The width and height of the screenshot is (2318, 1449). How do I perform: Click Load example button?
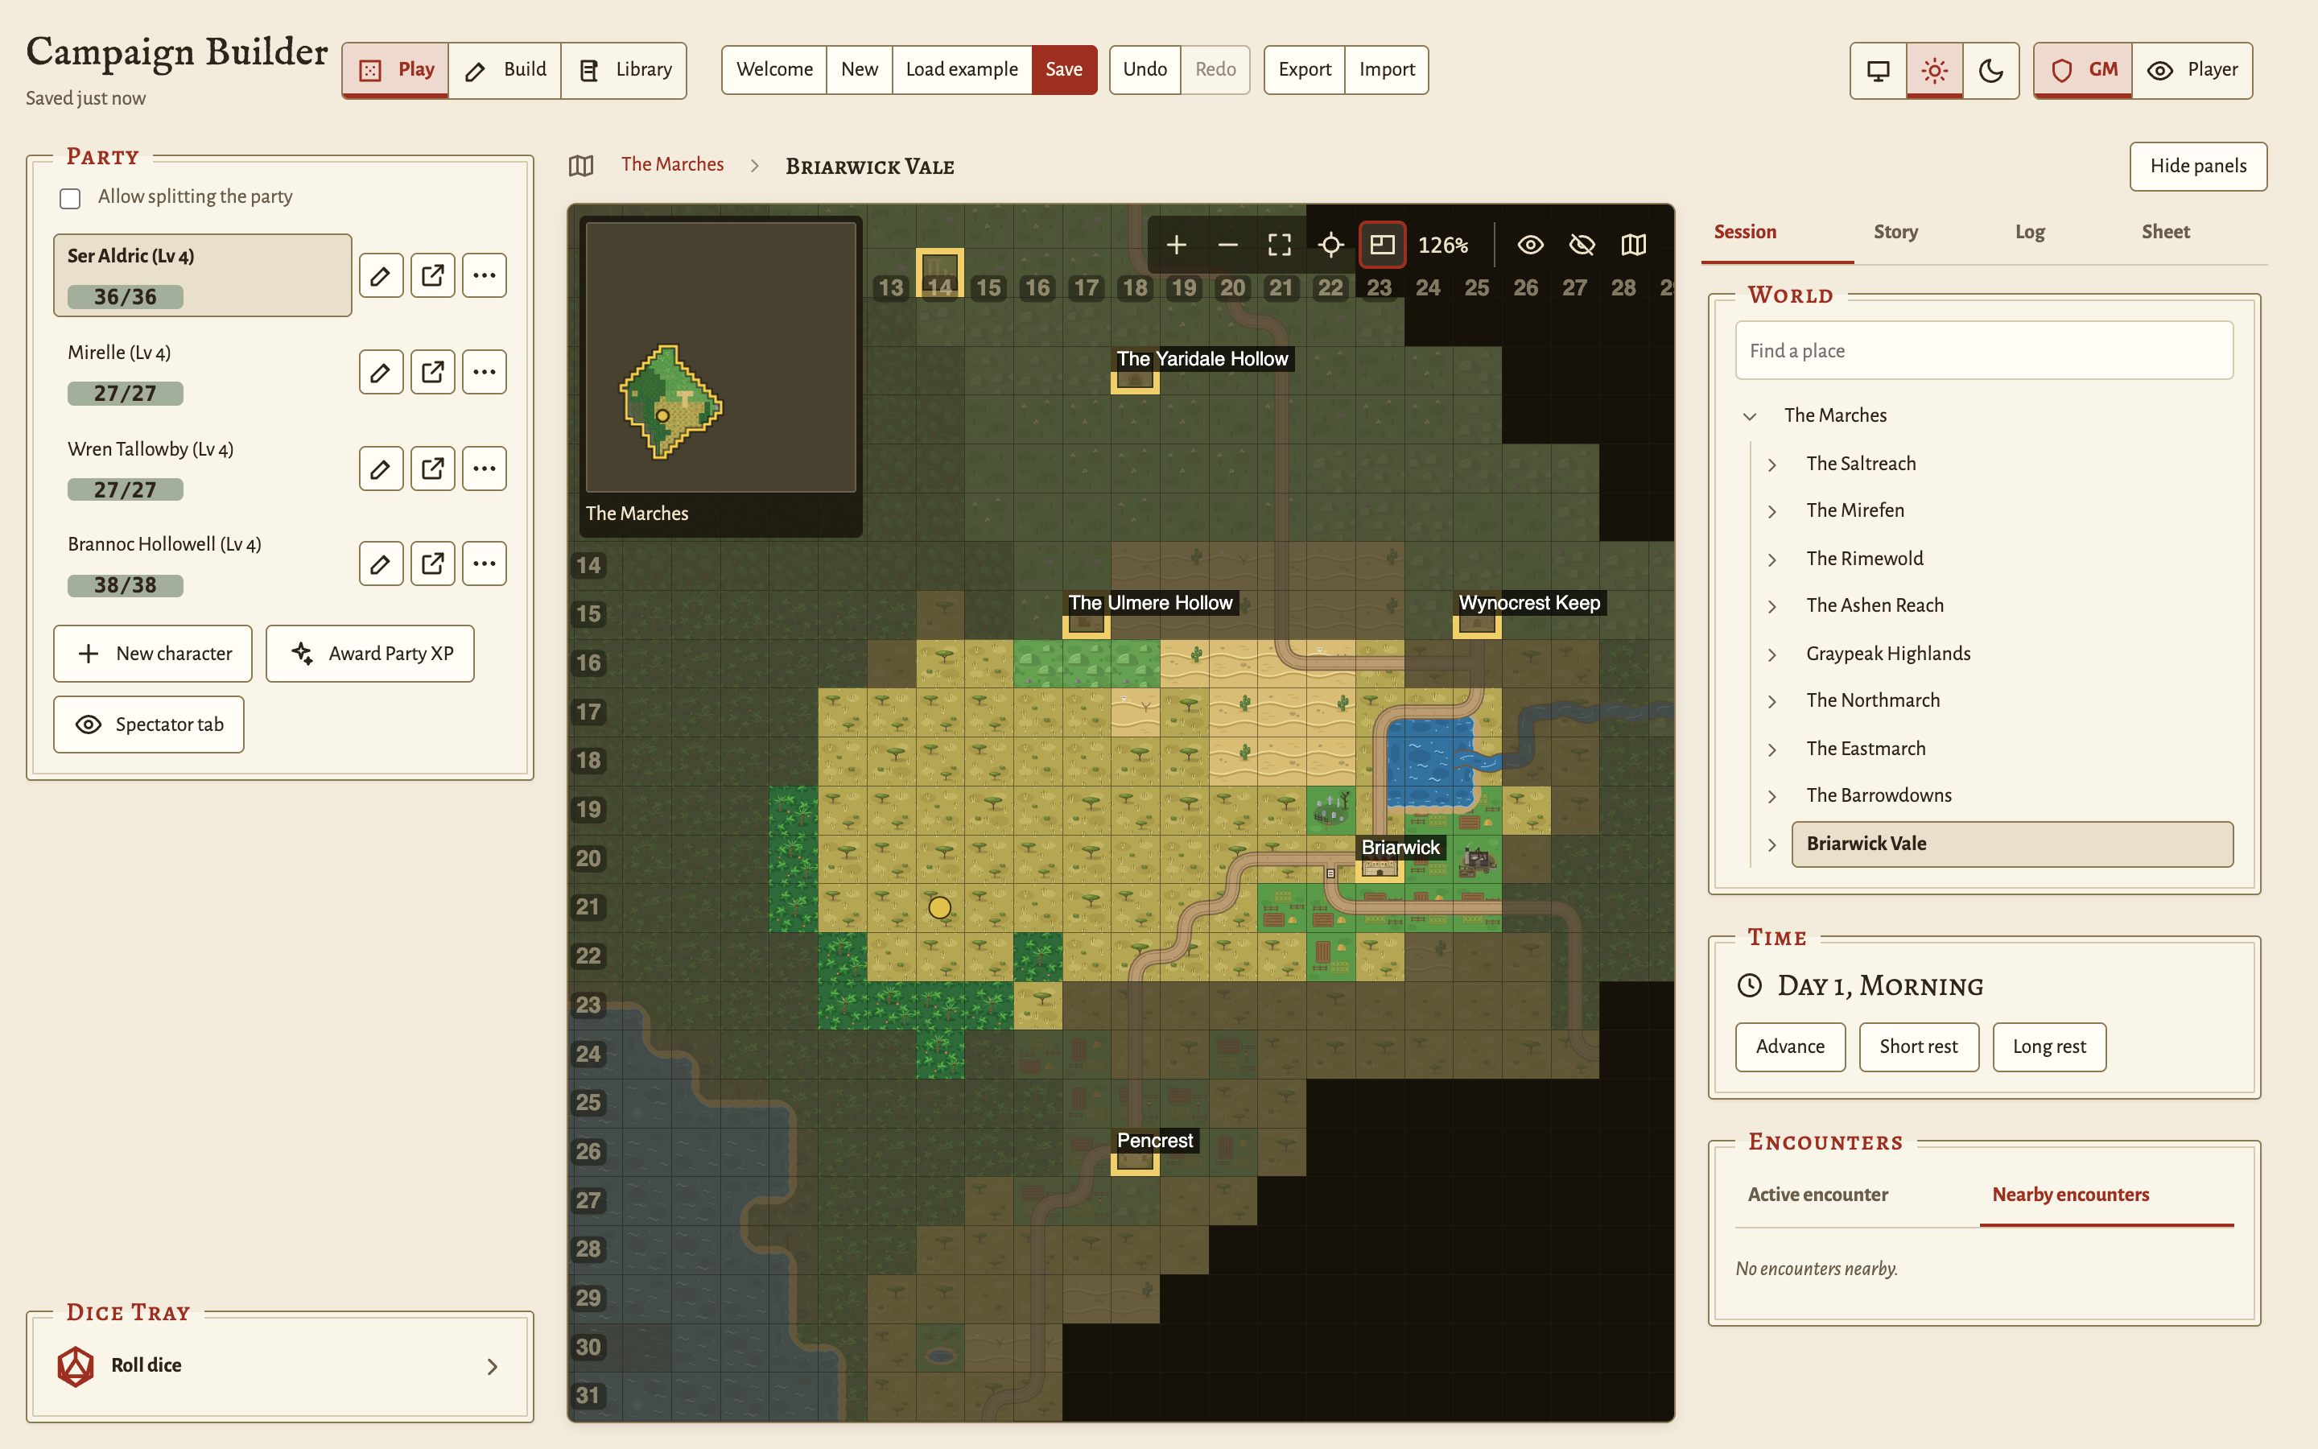pyautogui.click(x=962, y=70)
